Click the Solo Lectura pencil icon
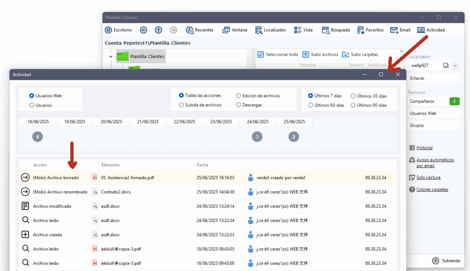This screenshot has height=271, width=470. (x=412, y=177)
